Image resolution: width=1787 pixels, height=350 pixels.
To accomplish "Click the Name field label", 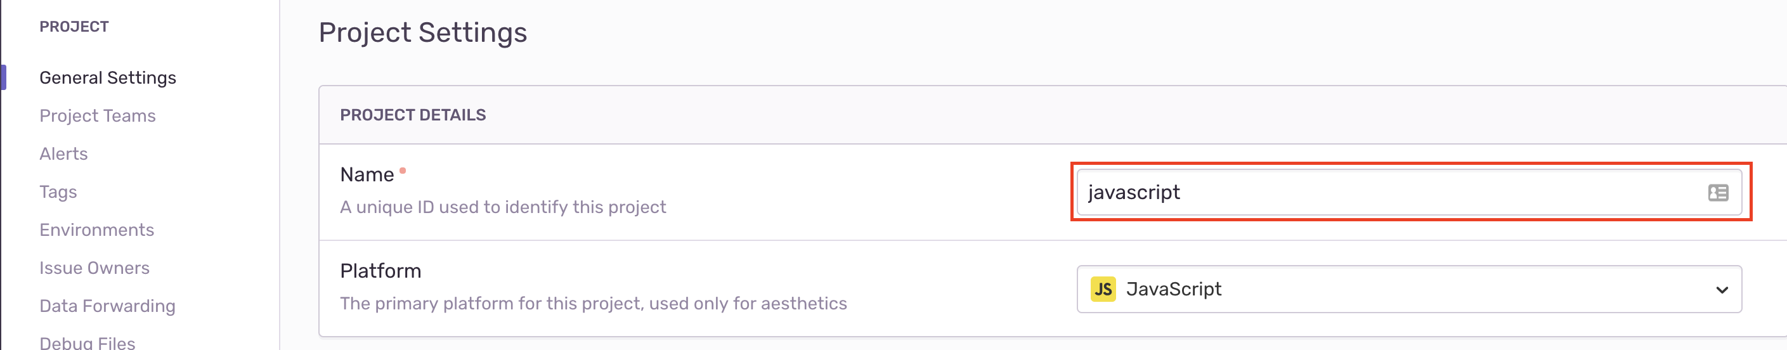I will [367, 174].
